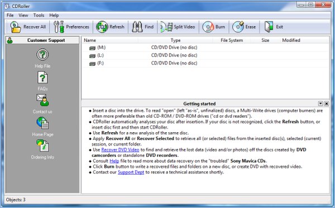Click 'Objects: 3' in status bar

16,200
